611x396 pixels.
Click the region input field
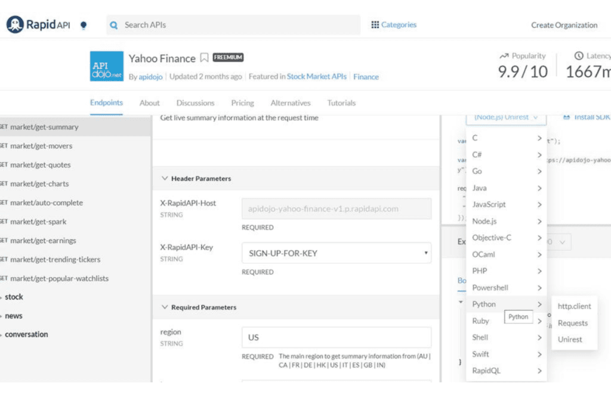click(337, 337)
